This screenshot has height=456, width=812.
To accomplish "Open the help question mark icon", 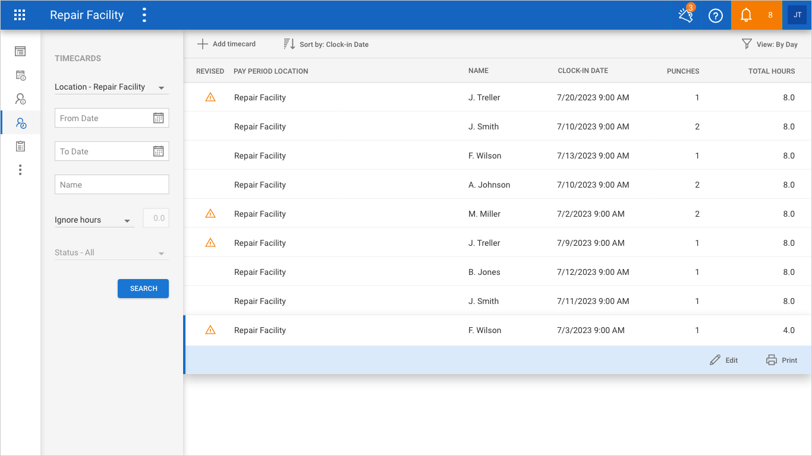I will pyautogui.click(x=716, y=15).
